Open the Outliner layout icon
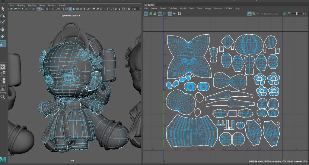The width and height of the screenshot is (309, 165). tap(2, 88)
